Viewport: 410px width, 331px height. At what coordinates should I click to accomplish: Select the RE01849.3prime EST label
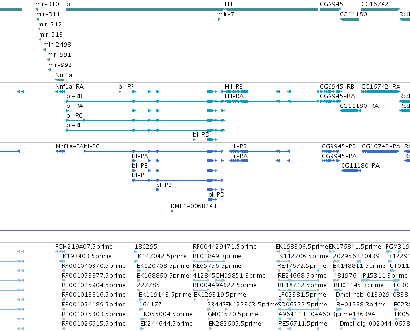click(x=217, y=256)
